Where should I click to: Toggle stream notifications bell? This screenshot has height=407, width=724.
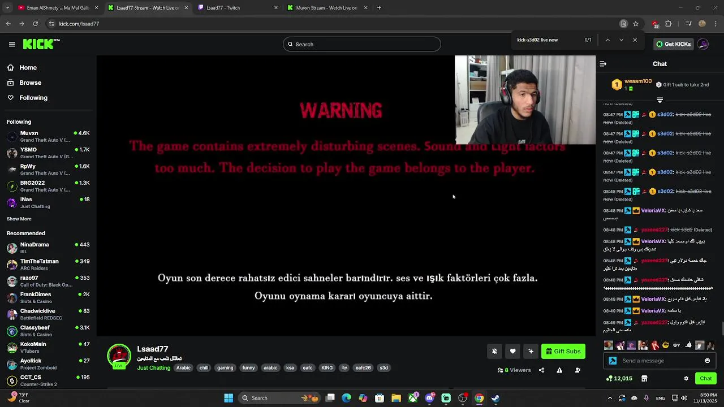(x=494, y=351)
